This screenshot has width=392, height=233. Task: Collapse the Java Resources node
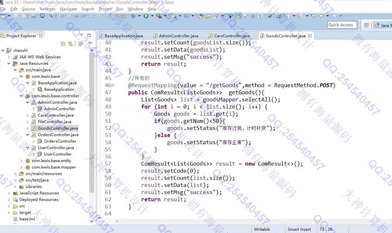(x=9, y=63)
